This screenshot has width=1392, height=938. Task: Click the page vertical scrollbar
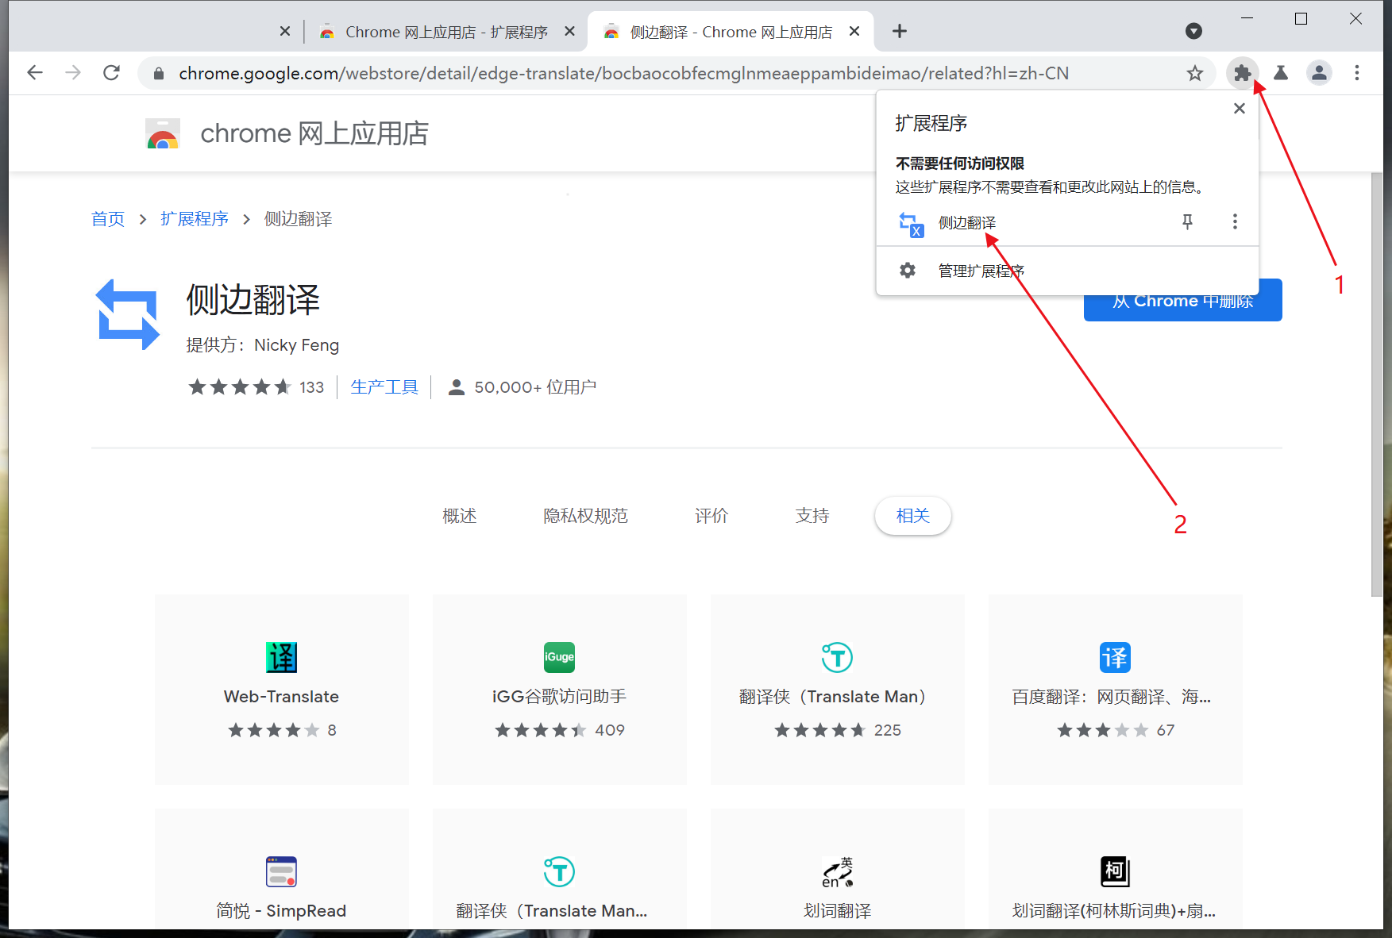1377,385
